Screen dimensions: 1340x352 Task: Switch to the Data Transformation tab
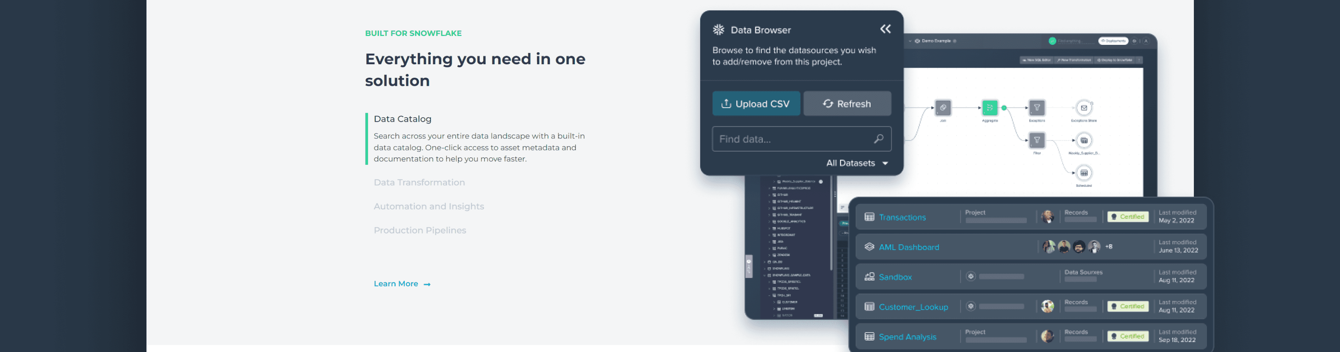pyautogui.click(x=419, y=183)
